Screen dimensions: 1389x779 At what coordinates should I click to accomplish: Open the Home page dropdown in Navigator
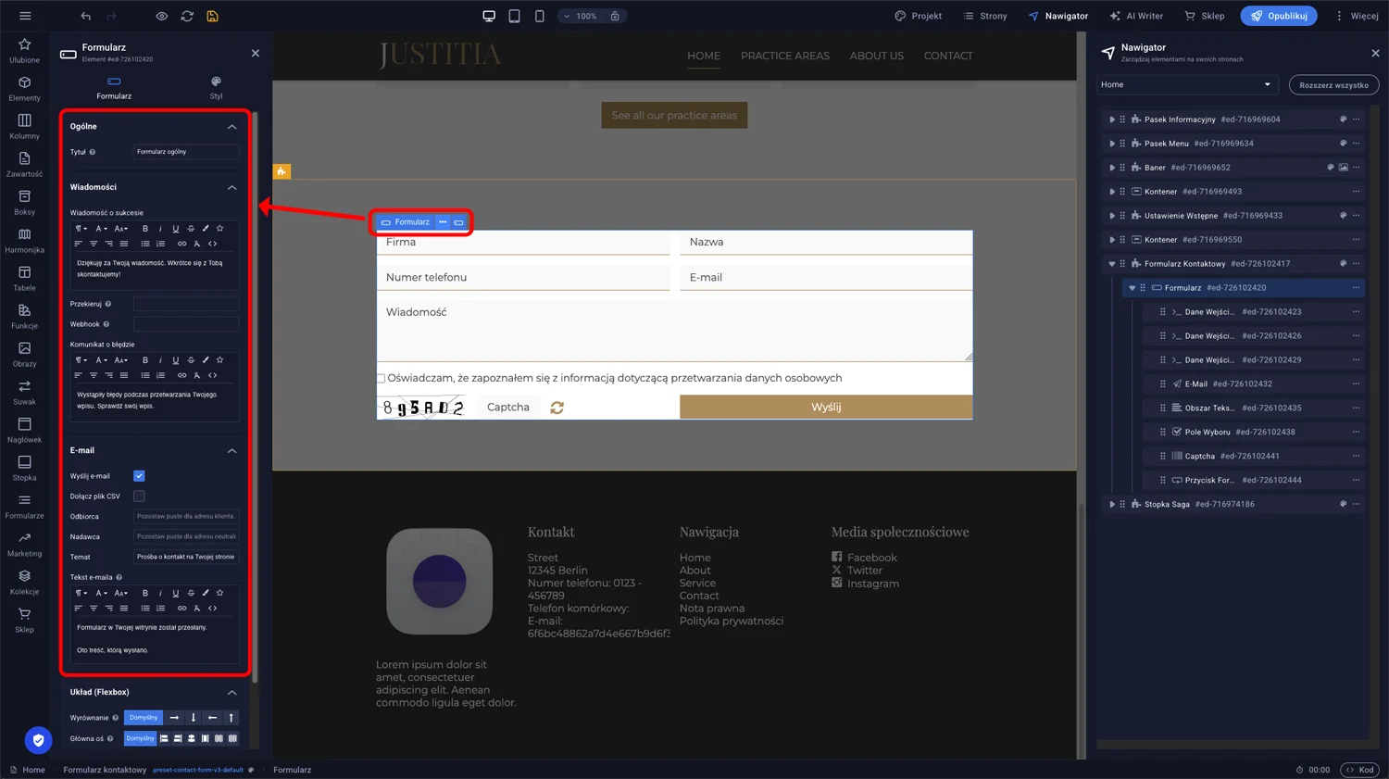[x=1186, y=84]
